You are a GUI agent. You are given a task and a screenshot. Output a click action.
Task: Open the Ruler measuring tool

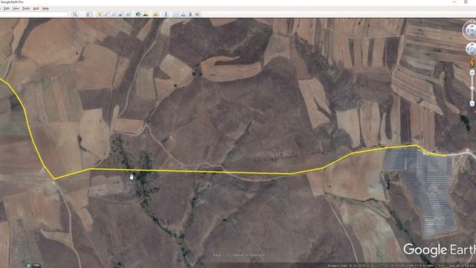tap(166, 14)
